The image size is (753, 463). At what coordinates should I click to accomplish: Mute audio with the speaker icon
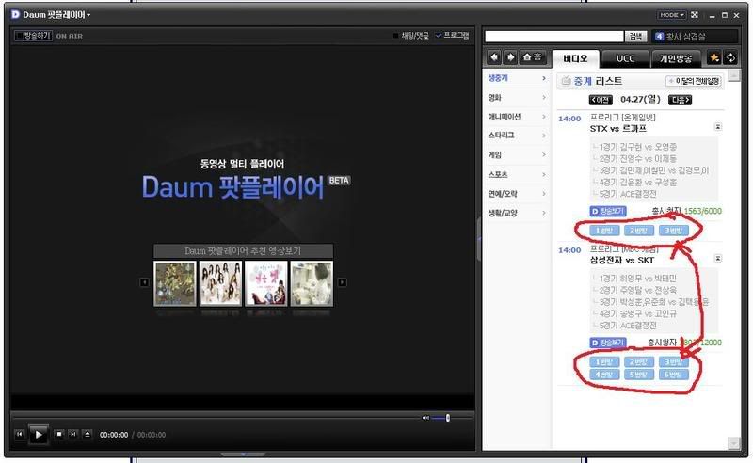pyautogui.click(x=425, y=418)
